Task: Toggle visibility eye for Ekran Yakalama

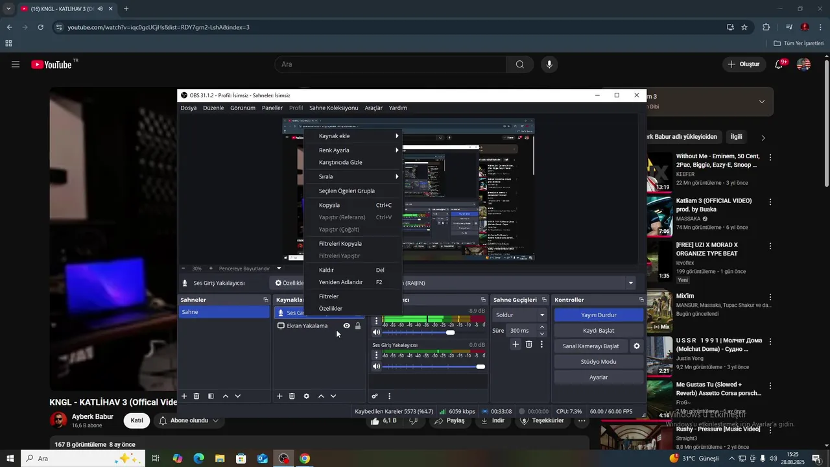Action: (x=346, y=326)
